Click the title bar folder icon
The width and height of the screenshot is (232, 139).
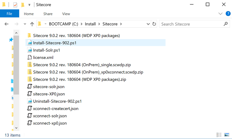(x=4, y=5)
